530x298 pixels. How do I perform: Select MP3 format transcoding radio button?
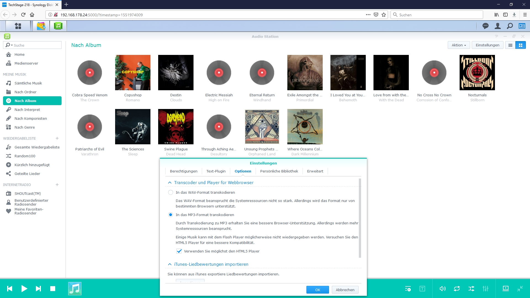coord(171,215)
